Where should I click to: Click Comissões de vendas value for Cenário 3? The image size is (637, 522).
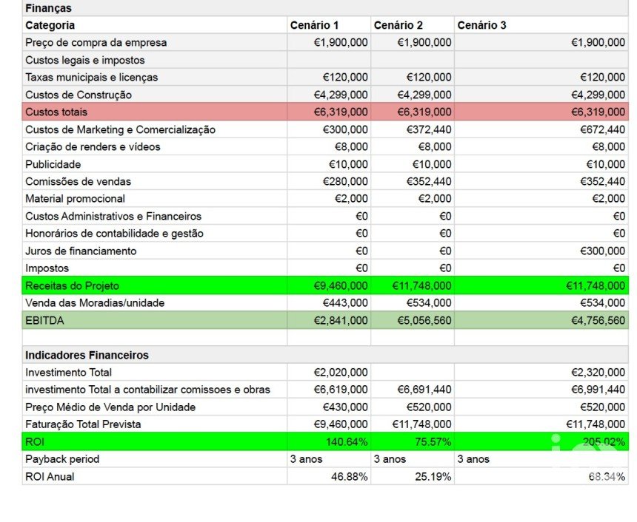[x=602, y=181]
